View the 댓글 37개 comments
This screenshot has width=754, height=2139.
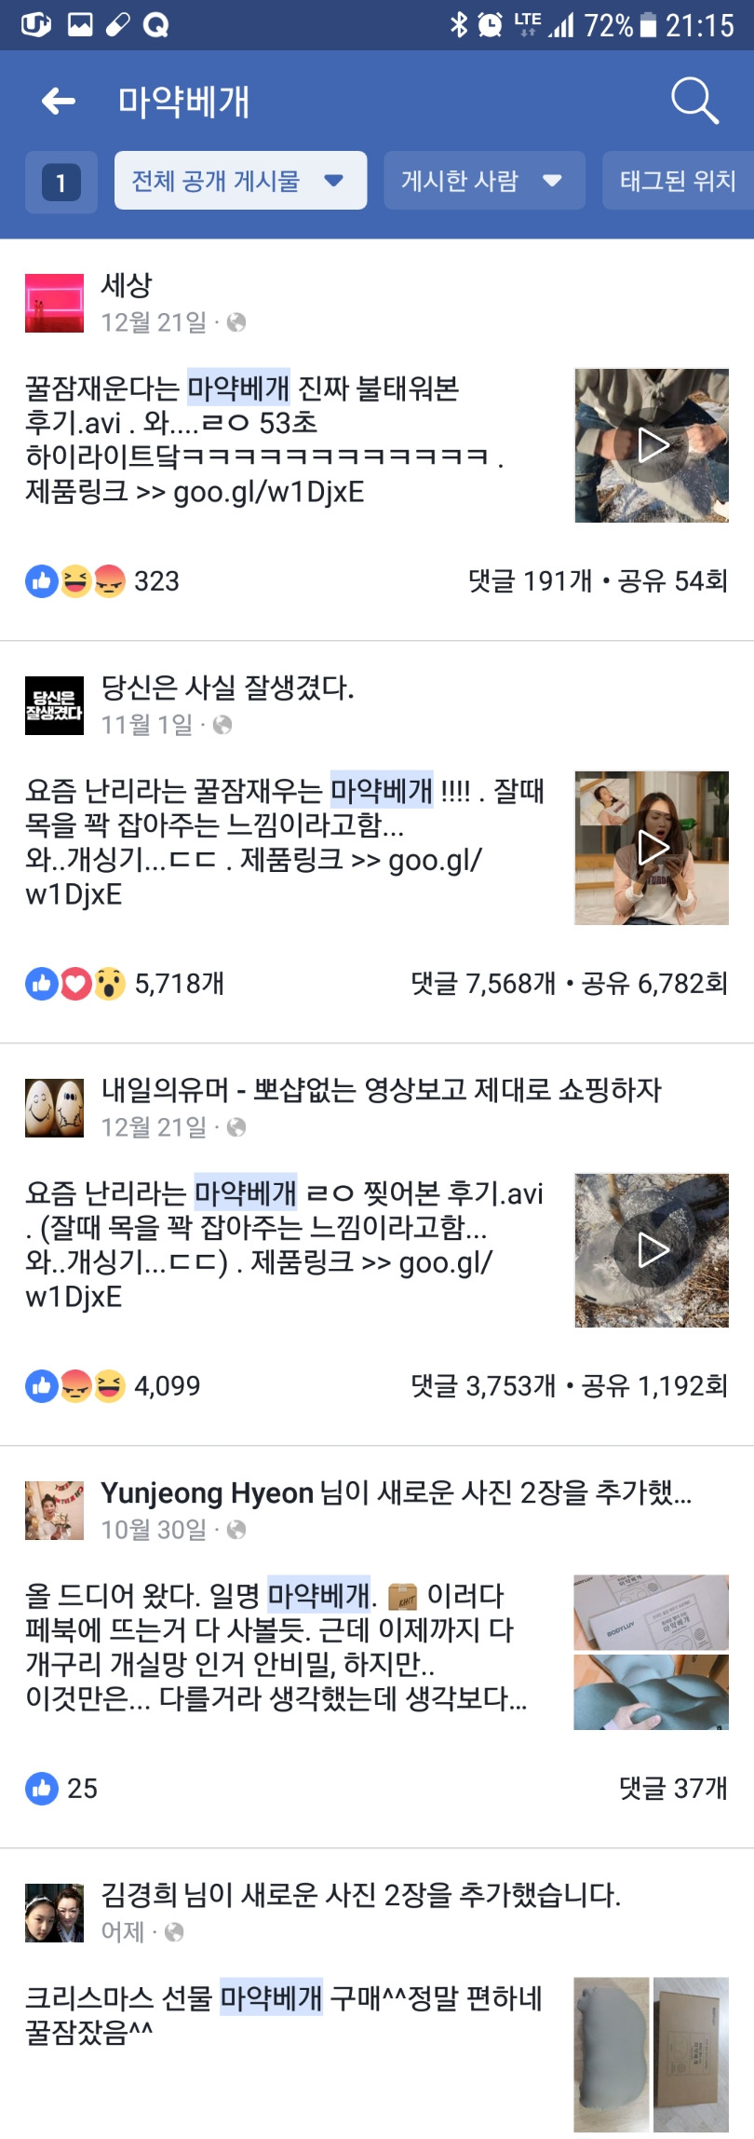point(673,1789)
